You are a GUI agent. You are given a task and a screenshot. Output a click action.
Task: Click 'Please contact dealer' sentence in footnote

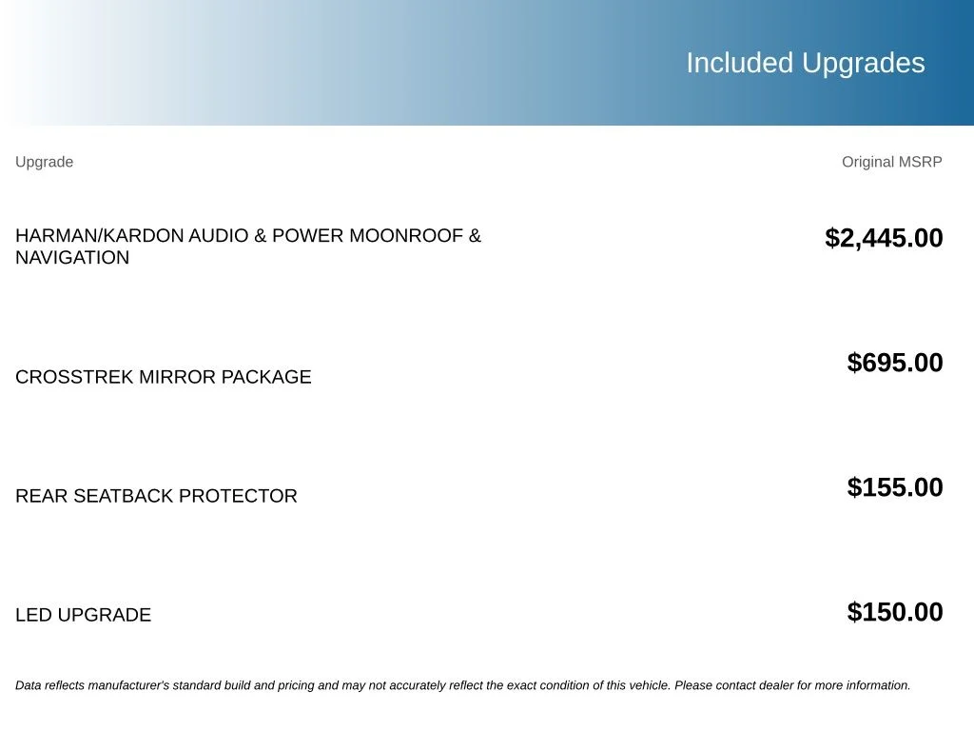tap(792, 685)
